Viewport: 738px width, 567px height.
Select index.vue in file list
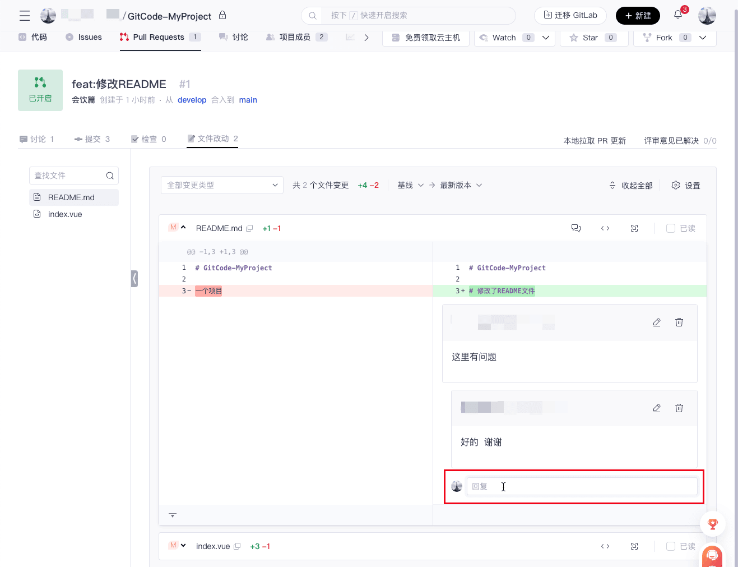65,214
